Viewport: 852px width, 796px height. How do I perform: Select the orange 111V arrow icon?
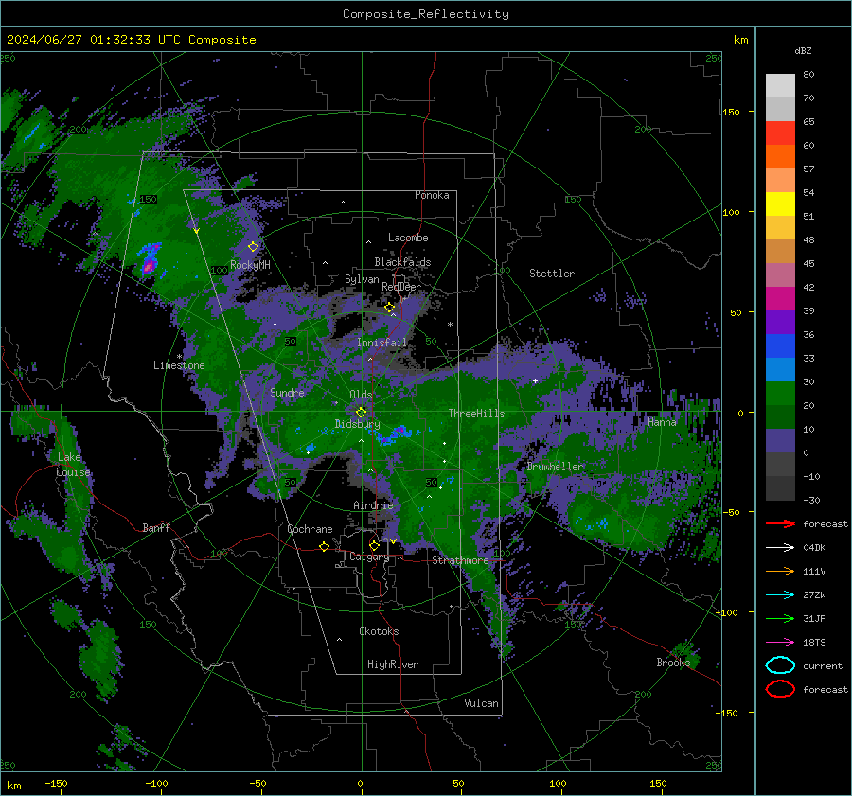[x=780, y=571]
